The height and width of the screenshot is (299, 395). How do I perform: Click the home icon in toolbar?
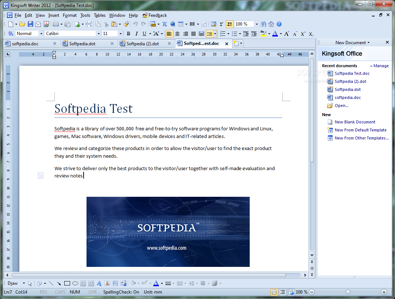tap(271, 24)
